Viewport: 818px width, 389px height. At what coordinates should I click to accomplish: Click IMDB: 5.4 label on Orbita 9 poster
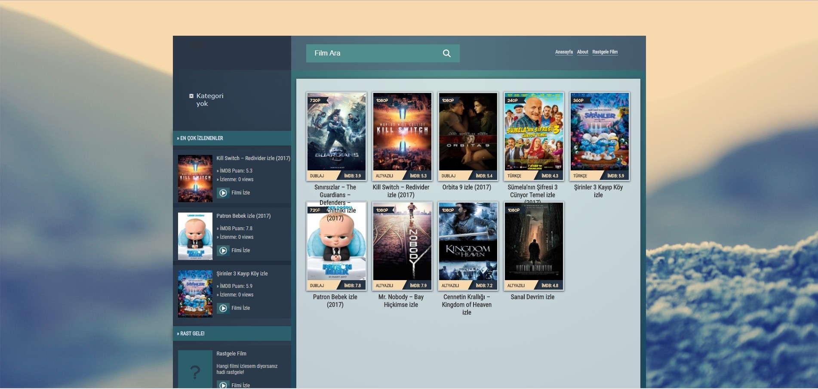coord(484,176)
